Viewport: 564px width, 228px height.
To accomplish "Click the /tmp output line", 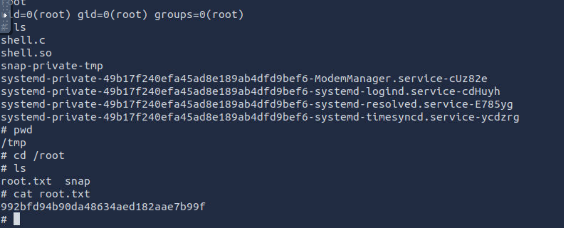I will click(13, 143).
